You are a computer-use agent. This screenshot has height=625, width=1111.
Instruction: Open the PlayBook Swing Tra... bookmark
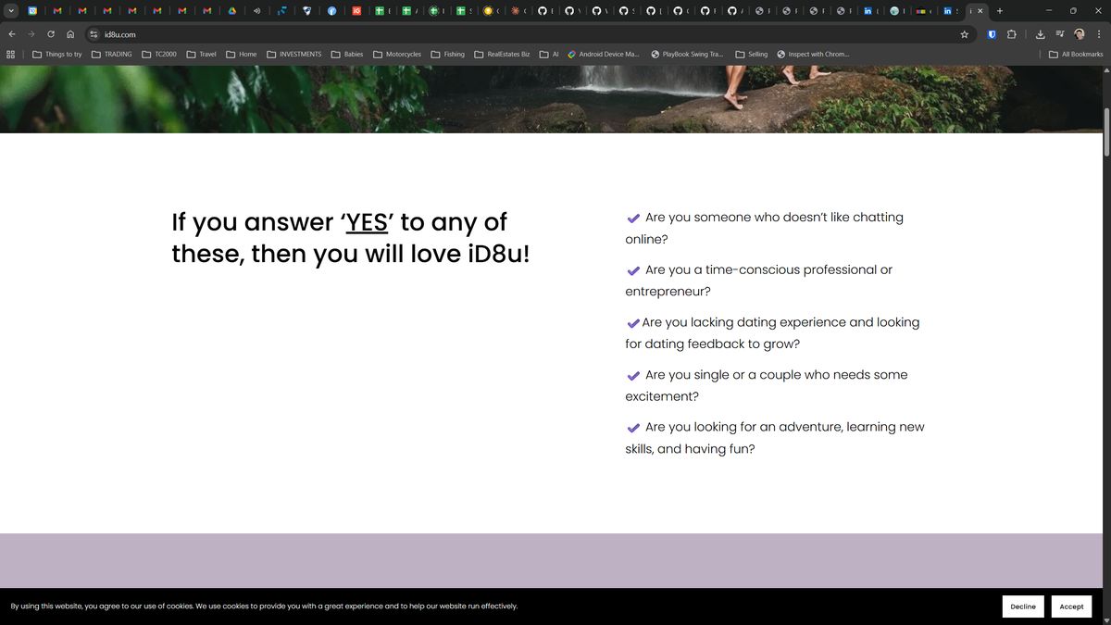[687, 55]
